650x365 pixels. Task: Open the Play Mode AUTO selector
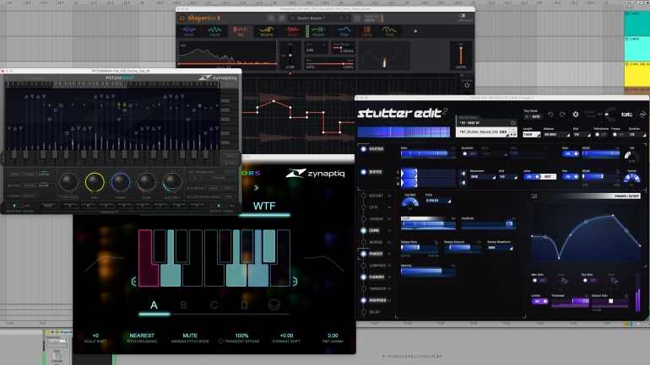click(x=534, y=116)
